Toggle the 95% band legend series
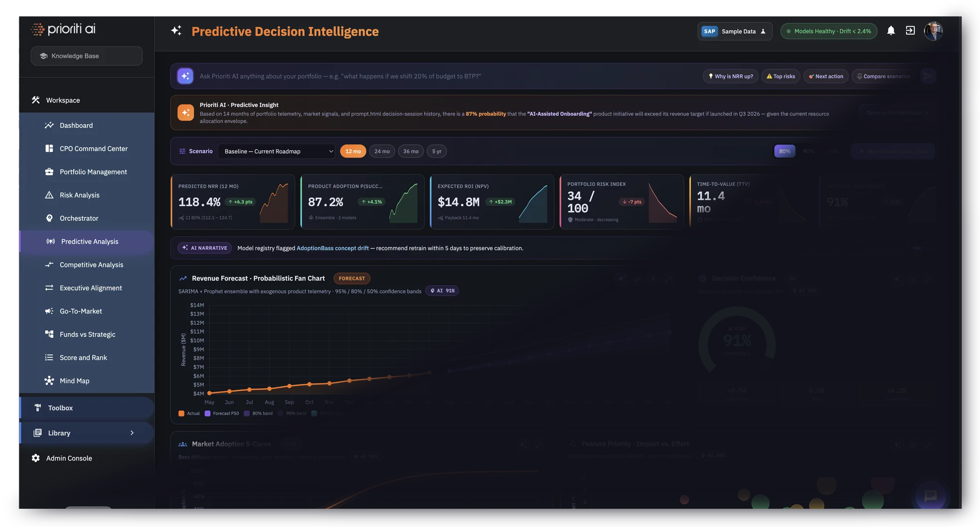This screenshot has width=980, height=527. click(292, 414)
